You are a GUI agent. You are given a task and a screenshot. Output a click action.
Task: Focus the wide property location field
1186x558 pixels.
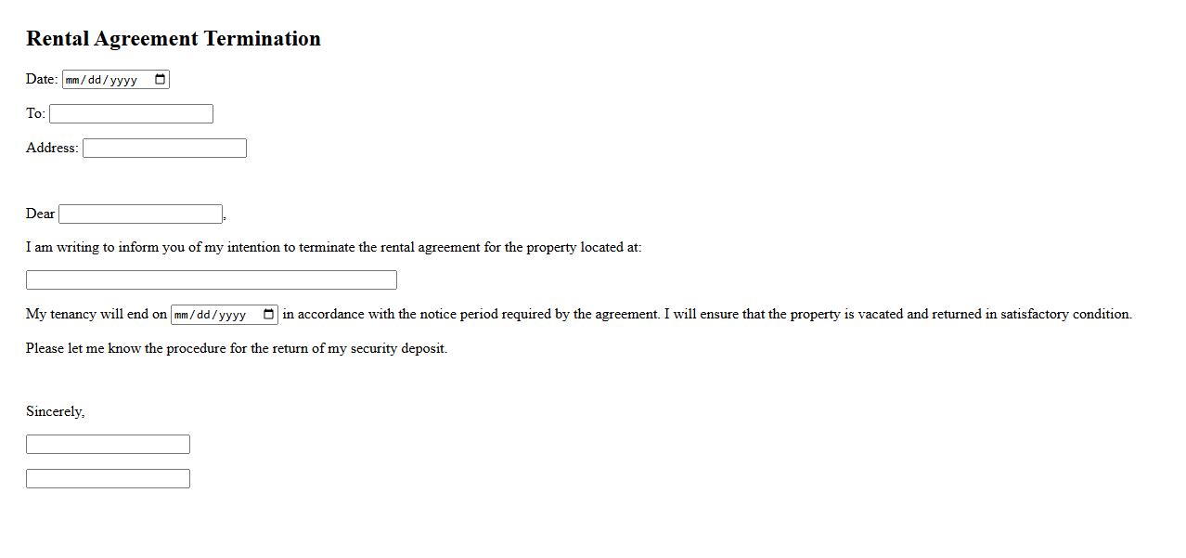coord(211,280)
